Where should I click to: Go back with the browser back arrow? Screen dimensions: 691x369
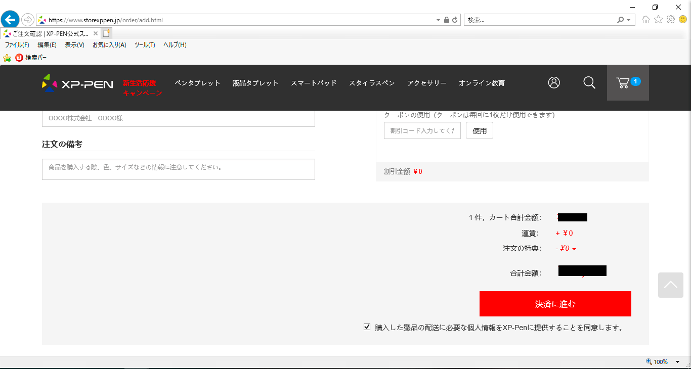click(x=10, y=20)
